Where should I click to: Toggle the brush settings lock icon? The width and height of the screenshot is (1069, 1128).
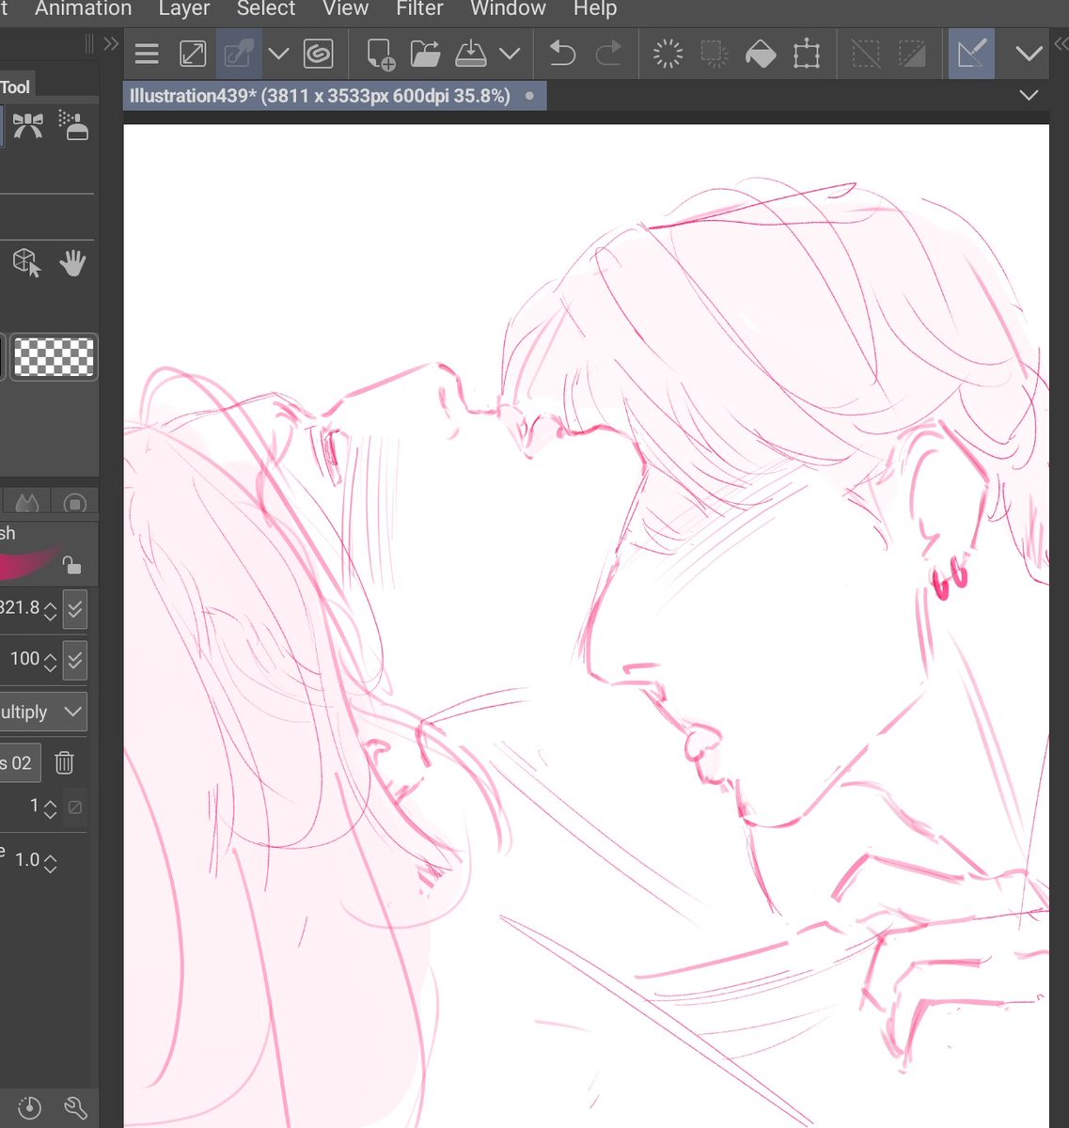pos(71,564)
